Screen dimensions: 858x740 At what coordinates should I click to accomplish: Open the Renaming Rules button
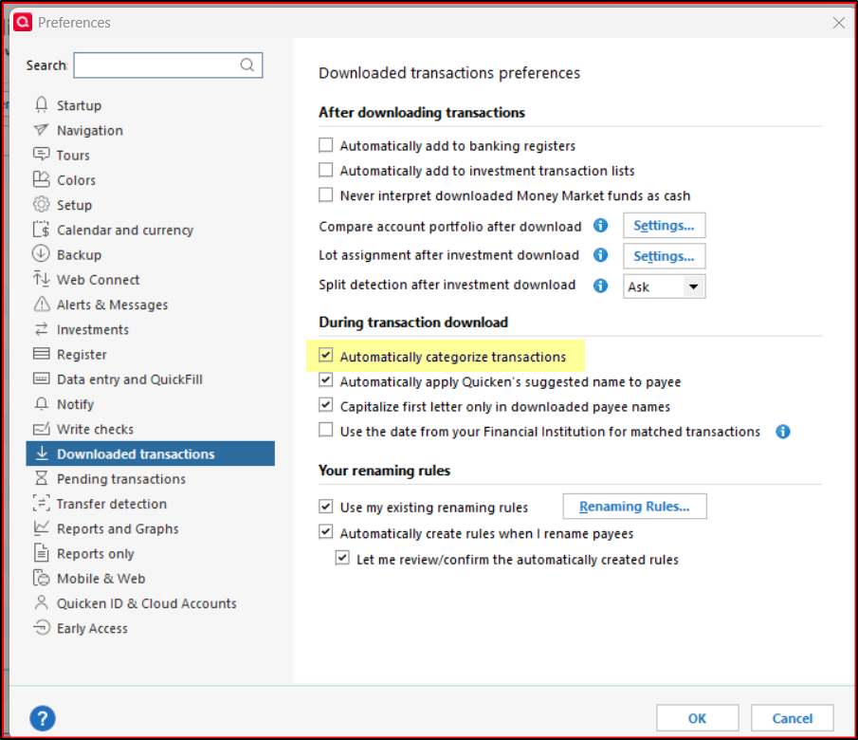pyautogui.click(x=635, y=506)
